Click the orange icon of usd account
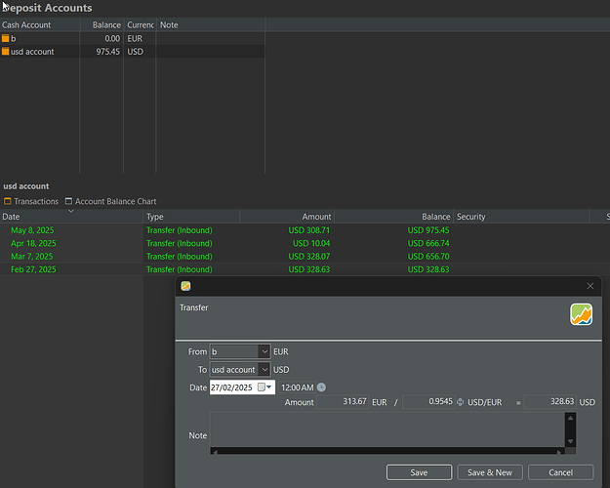 point(6,52)
